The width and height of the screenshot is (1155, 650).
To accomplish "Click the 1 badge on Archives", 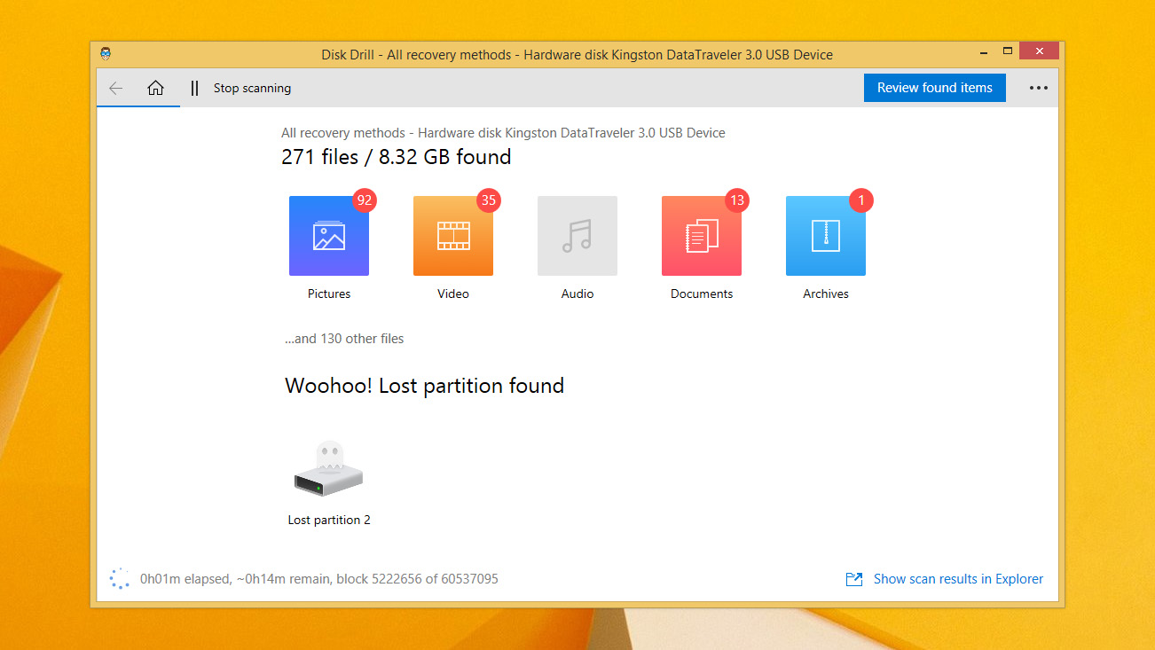I will click(860, 200).
